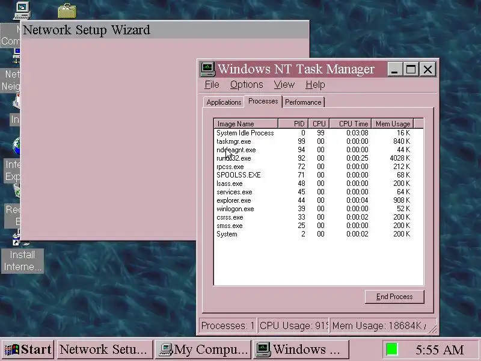Open the File menu
This screenshot has width=481, height=361.
click(212, 84)
